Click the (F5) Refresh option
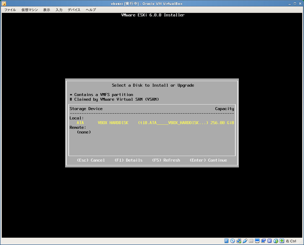Image resolution: width=304 pixels, height=245 pixels. tap(166, 160)
